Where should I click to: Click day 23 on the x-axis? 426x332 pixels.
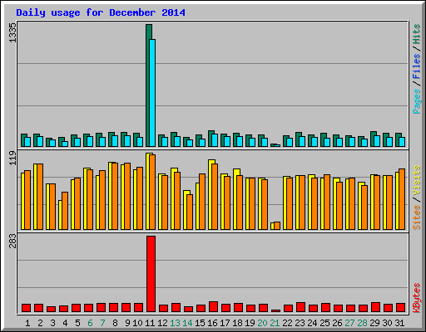(x=300, y=323)
